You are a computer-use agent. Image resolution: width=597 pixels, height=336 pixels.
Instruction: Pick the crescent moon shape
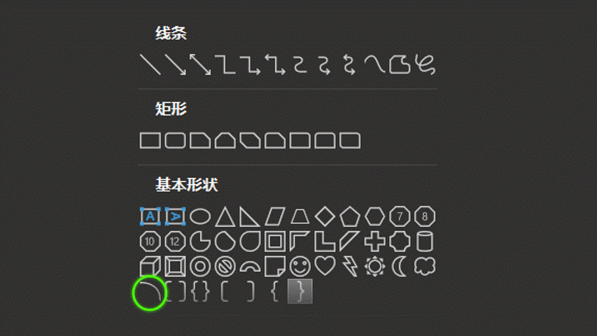tap(399, 266)
